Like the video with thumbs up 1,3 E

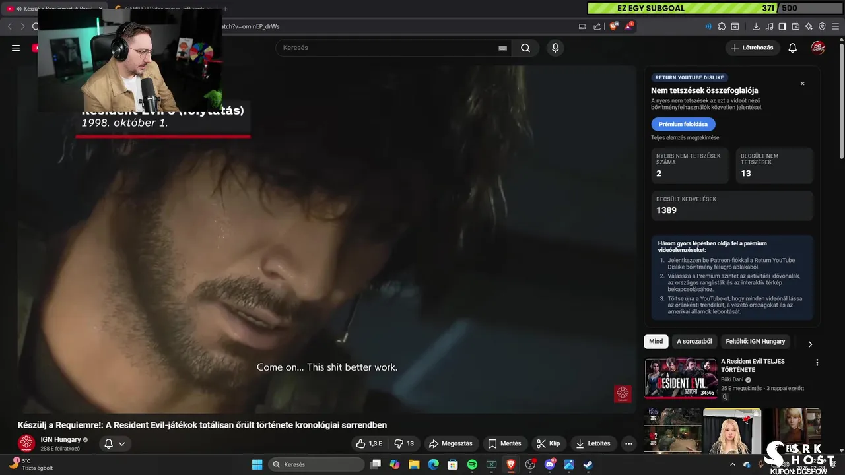(x=368, y=443)
